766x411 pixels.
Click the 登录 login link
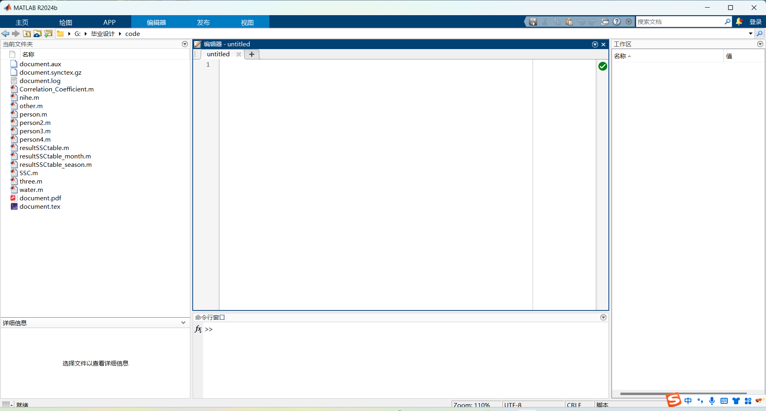pos(755,22)
